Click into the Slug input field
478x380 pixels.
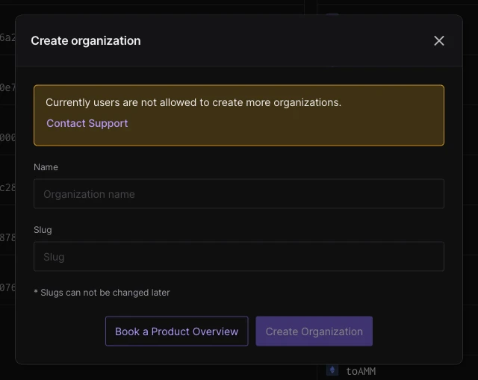(239, 257)
